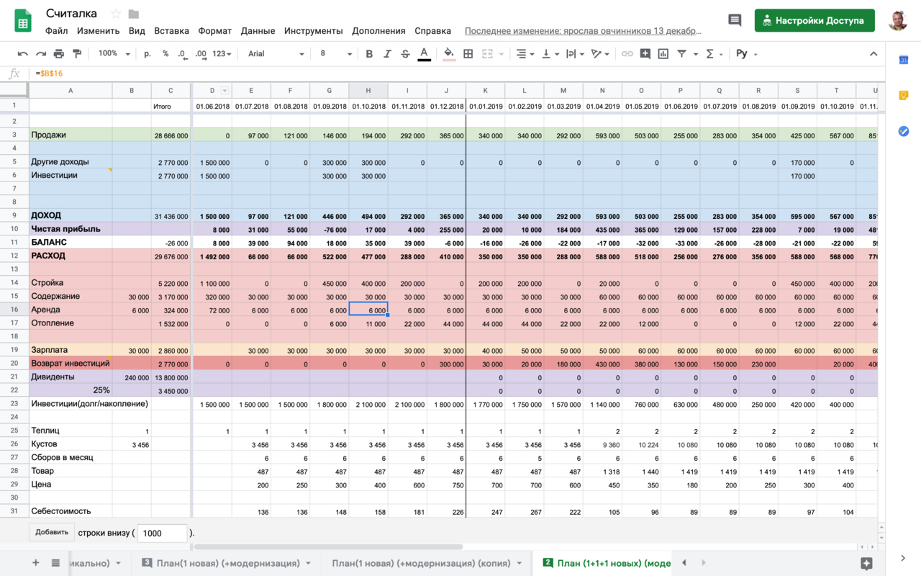Click the rows count field showing 1000
Screen dimensions: 921x576
pyautogui.click(x=162, y=533)
